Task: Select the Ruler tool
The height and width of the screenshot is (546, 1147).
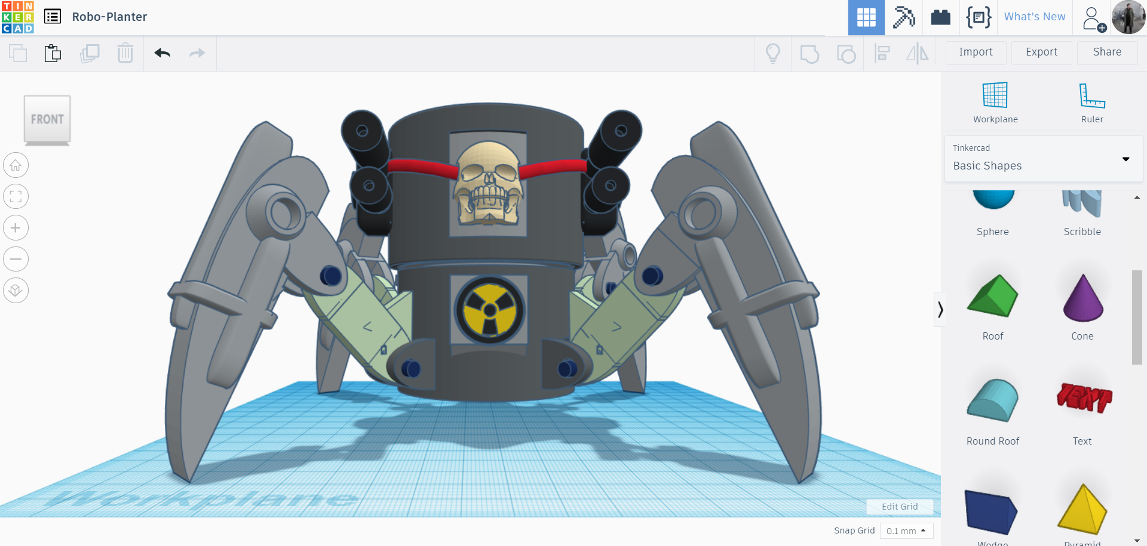Action: 1092,102
